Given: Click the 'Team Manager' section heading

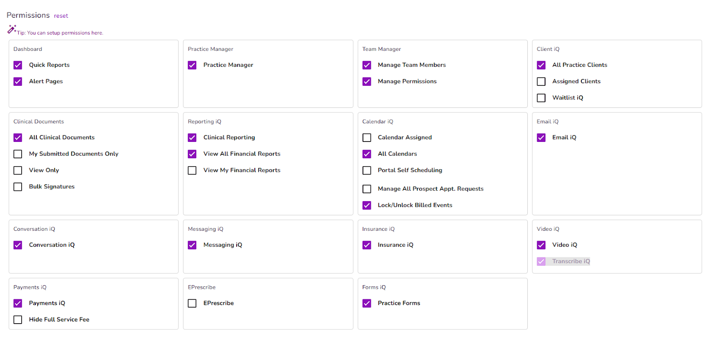Looking at the screenshot, I should click(x=381, y=49).
